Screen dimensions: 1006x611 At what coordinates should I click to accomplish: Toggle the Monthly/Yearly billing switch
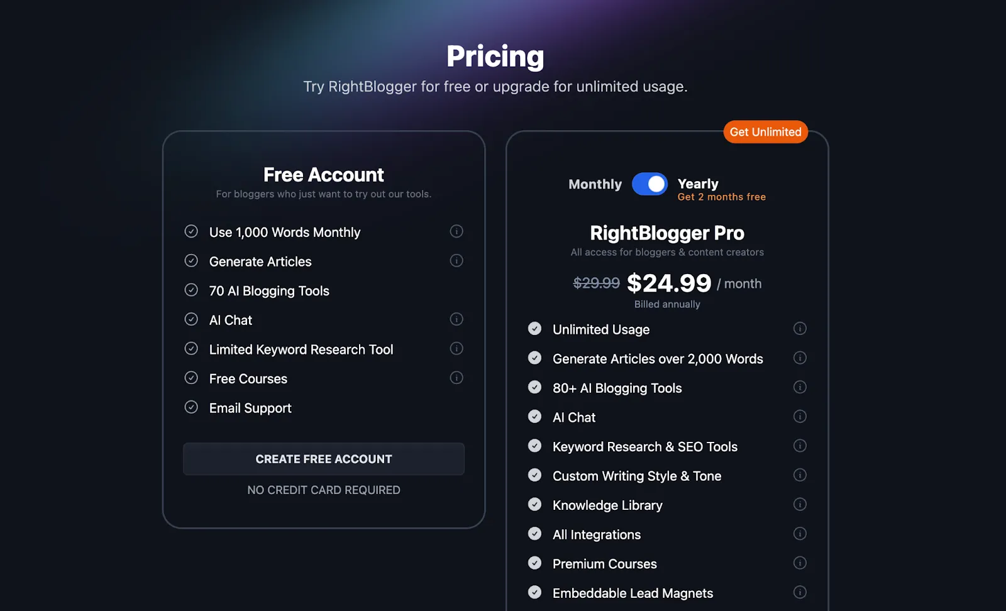click(649, 184)
